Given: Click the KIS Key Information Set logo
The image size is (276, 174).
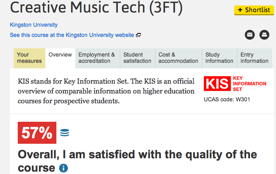Looking at the screenshot, I should (x=235, y=83).
